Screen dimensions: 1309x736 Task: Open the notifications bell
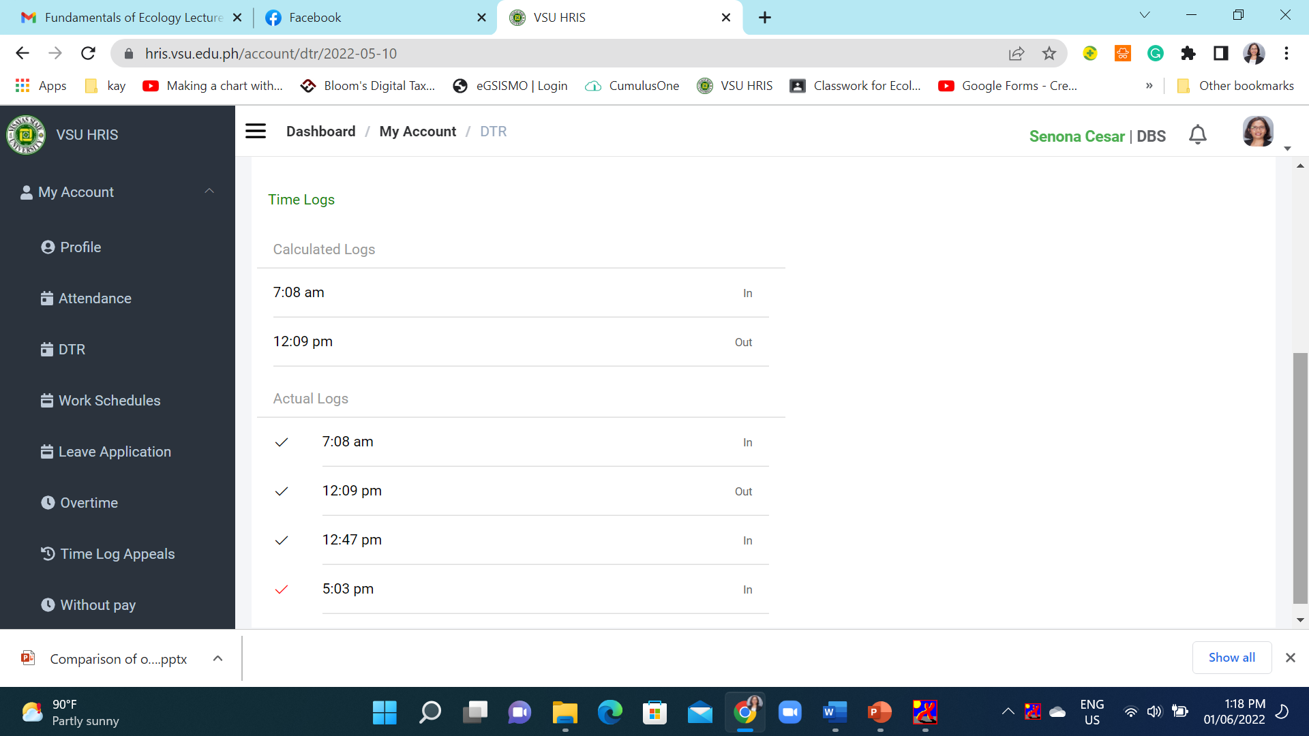pyautogui.click(x=1197, y=135)
